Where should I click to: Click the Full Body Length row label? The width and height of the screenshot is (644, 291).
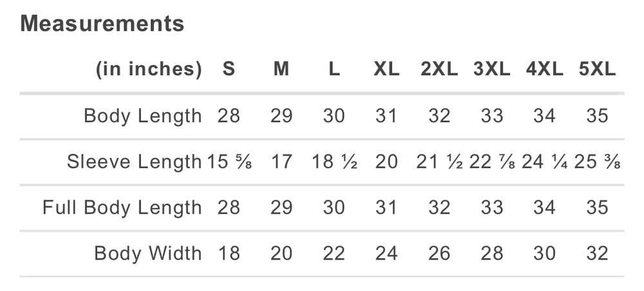122,208
